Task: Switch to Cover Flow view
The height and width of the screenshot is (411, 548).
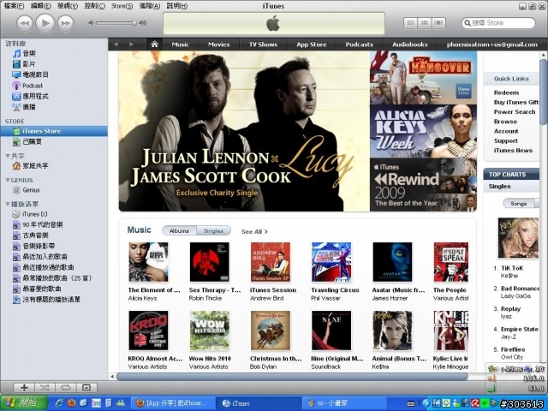Action: (438, 23)
